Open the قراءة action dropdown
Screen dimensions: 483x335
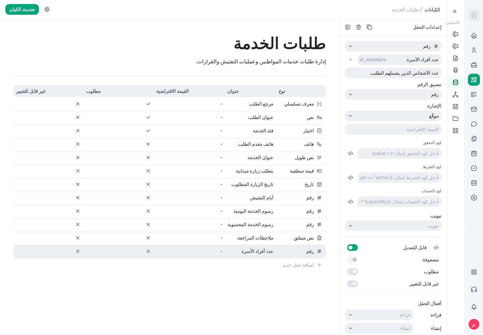(x=379, y=315)
